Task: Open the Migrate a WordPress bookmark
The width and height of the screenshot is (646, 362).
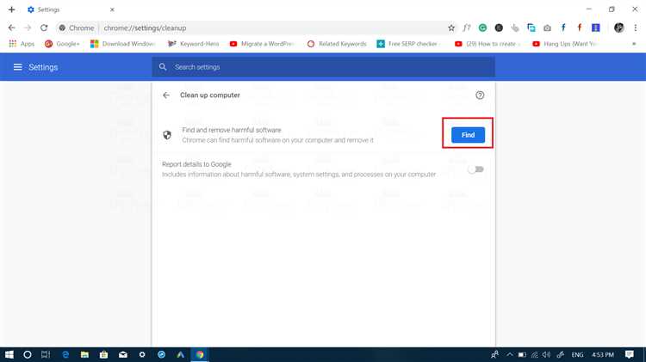Action: pos(262,44)
